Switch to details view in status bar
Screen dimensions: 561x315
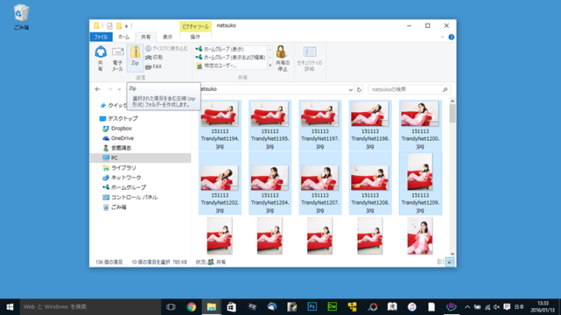point(440,262)
